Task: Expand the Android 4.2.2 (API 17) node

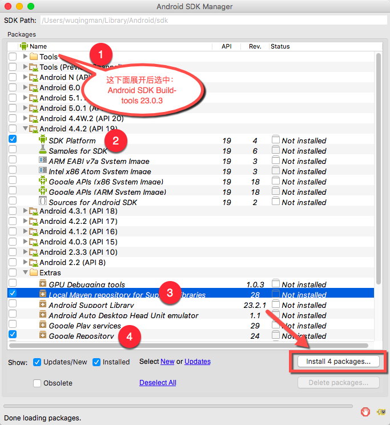Action: coord(25,221)
